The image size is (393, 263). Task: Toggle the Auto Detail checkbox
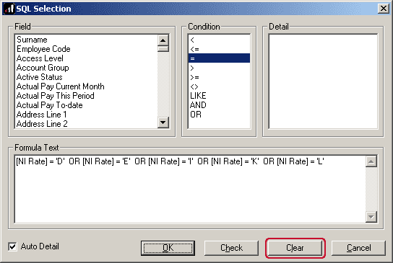tap(12, 246)
